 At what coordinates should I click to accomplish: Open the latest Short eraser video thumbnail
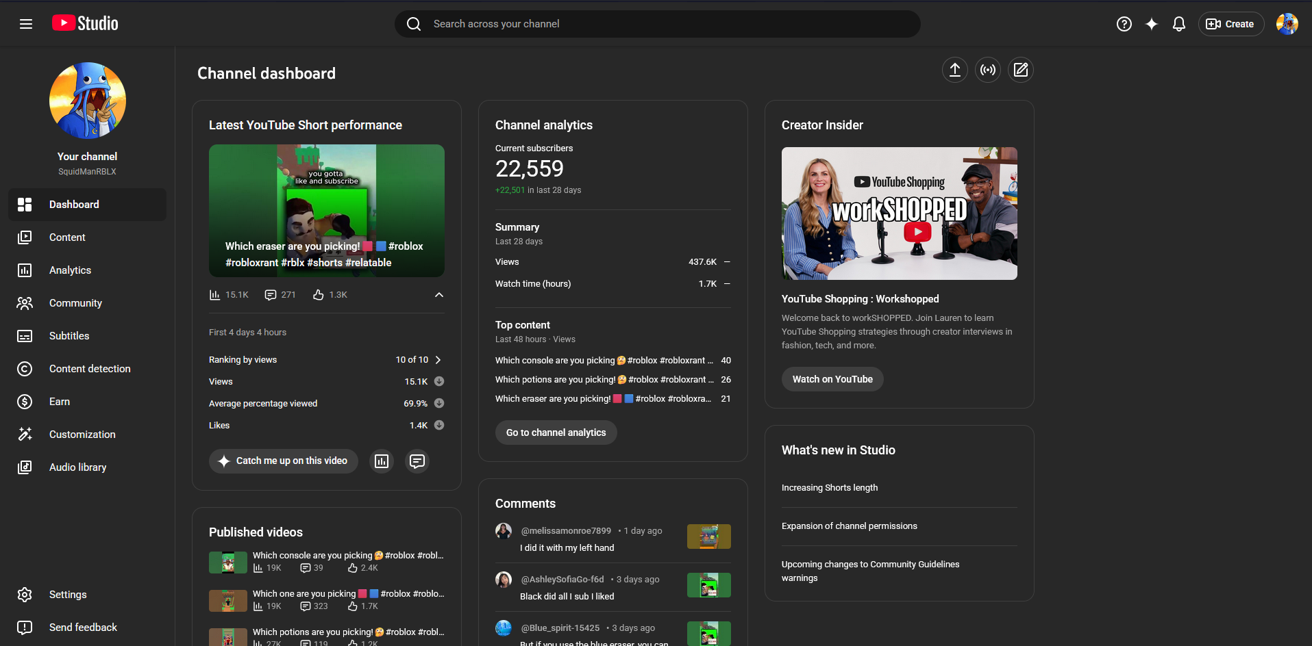[x=327, y=211]
